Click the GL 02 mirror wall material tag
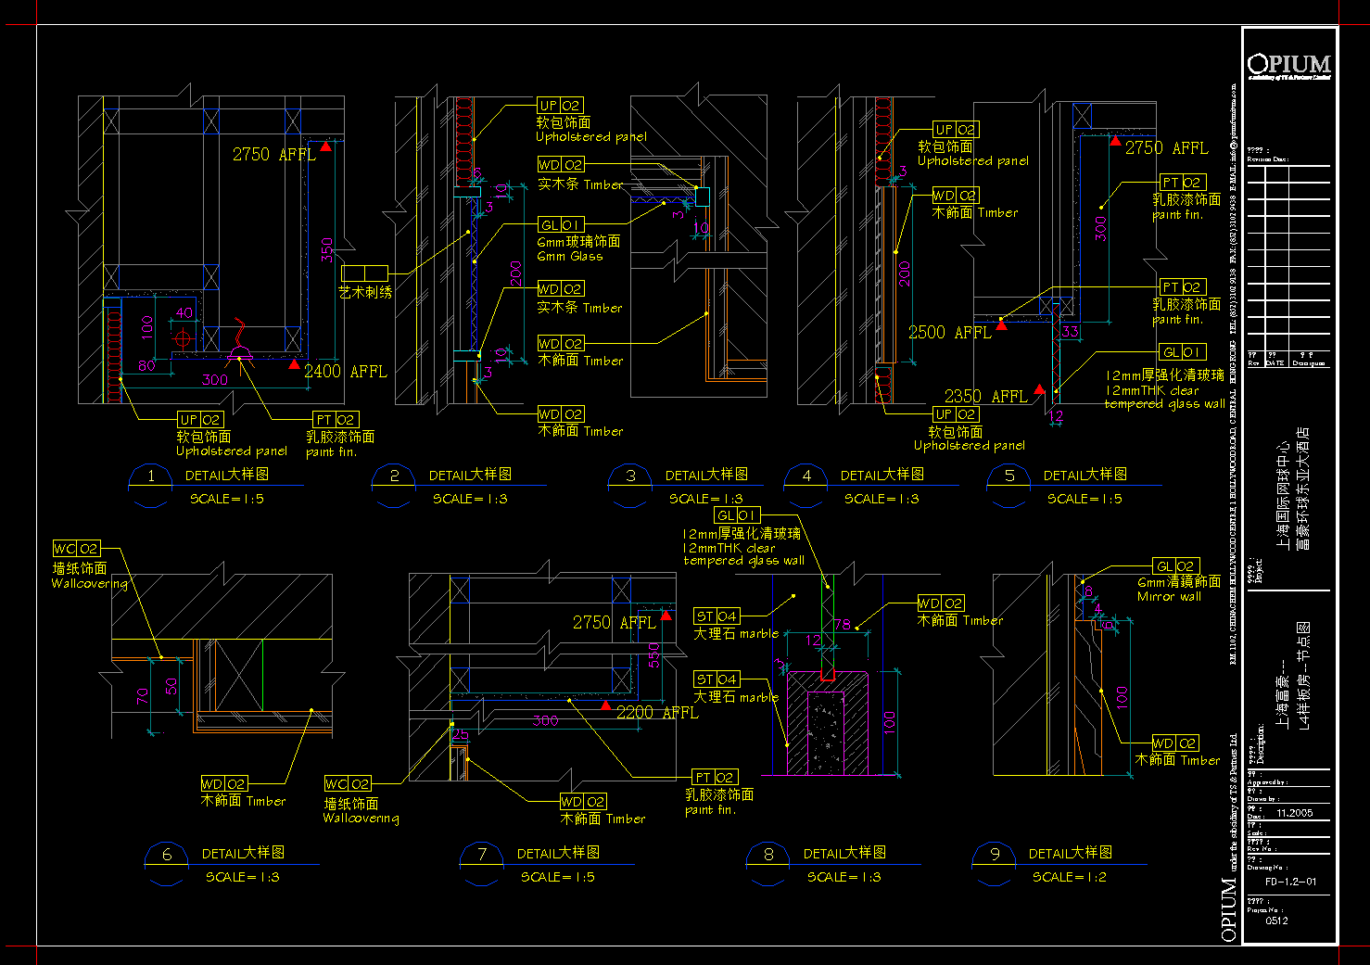This screenshot has height=965, width=1370. pyautogui.click(x=1175, y=566)
